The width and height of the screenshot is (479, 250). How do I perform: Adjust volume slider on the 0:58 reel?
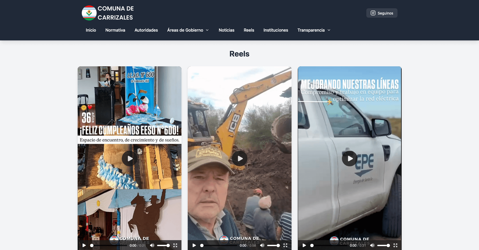pyautogui.click(x=273, y=245)
